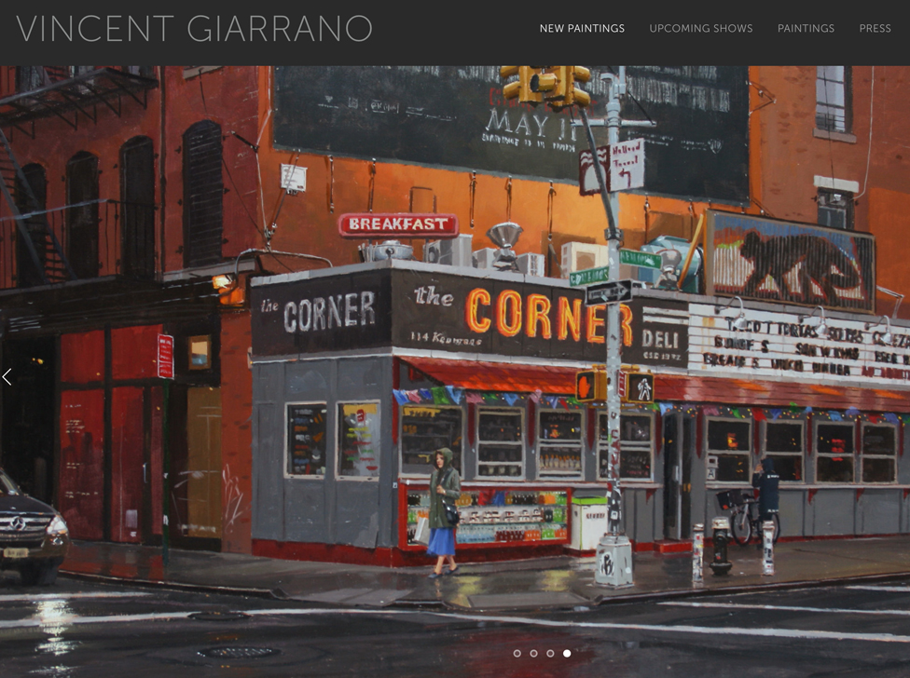Go to the first slide dot
The width and height of the screenshot is (910, 678).
click(x=517, y=654)
